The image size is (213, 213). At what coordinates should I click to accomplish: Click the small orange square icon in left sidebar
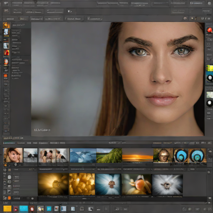tap(5, 76)
